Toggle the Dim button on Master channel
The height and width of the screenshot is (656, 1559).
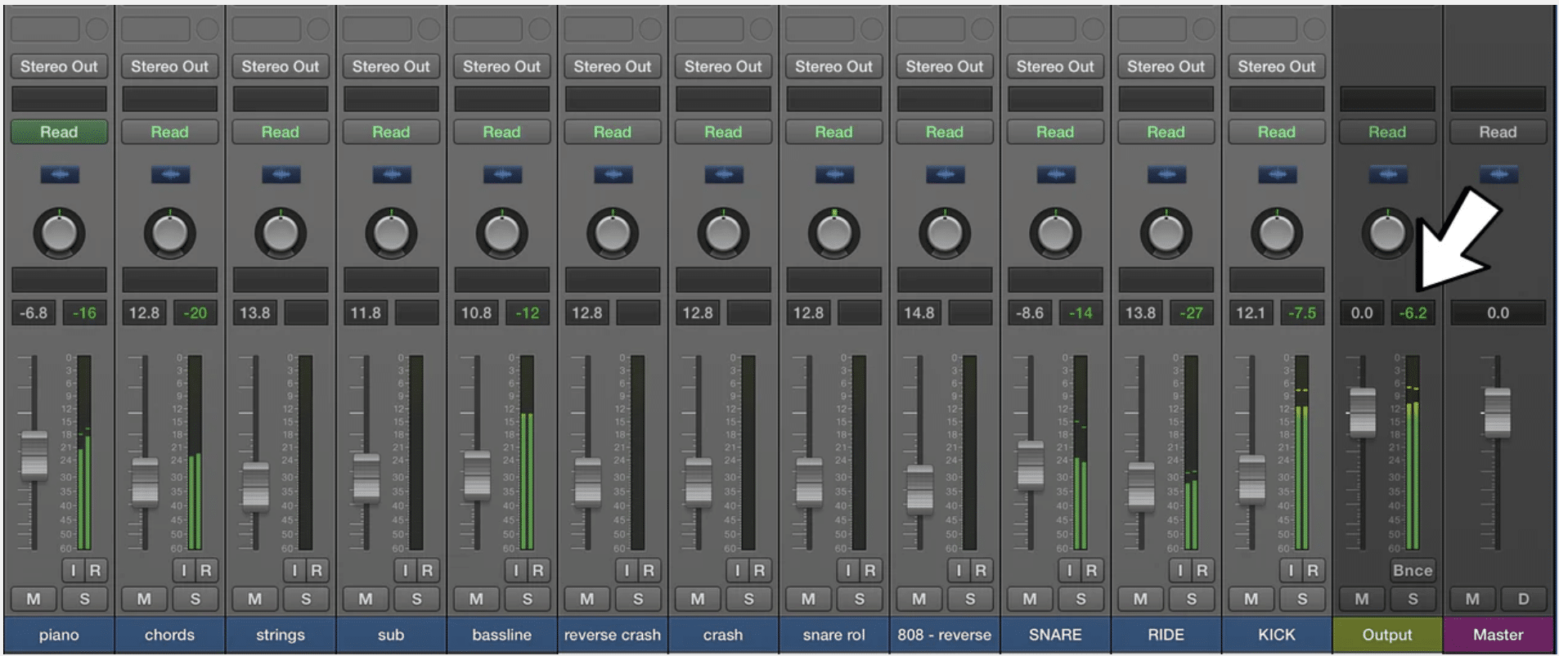[x=1524, y=599]
